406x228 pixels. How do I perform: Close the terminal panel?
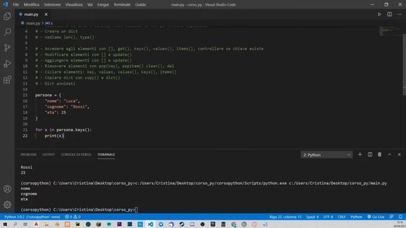click(x=399, y=155)
